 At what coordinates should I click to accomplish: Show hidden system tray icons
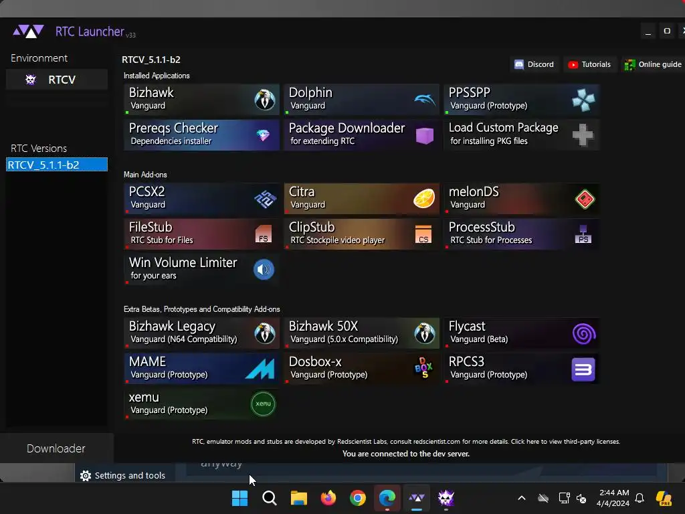tap(522, 498)
